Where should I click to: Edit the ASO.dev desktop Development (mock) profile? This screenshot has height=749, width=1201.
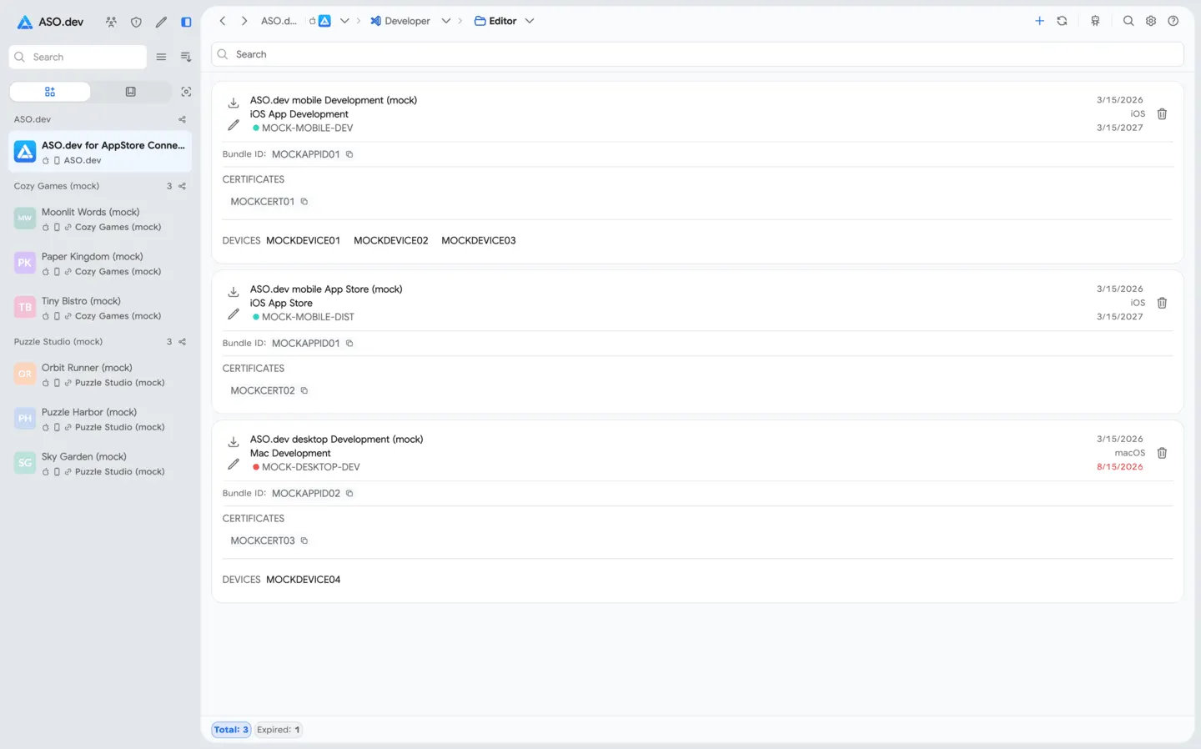(x=234, y=465)
